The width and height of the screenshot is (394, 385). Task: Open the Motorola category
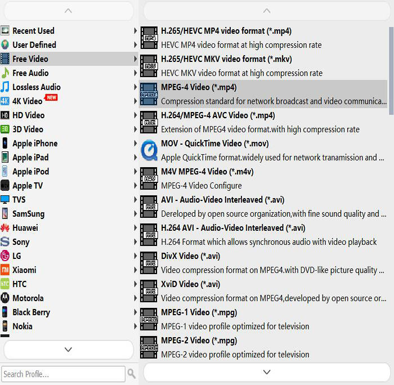click(x=69, y=298)
